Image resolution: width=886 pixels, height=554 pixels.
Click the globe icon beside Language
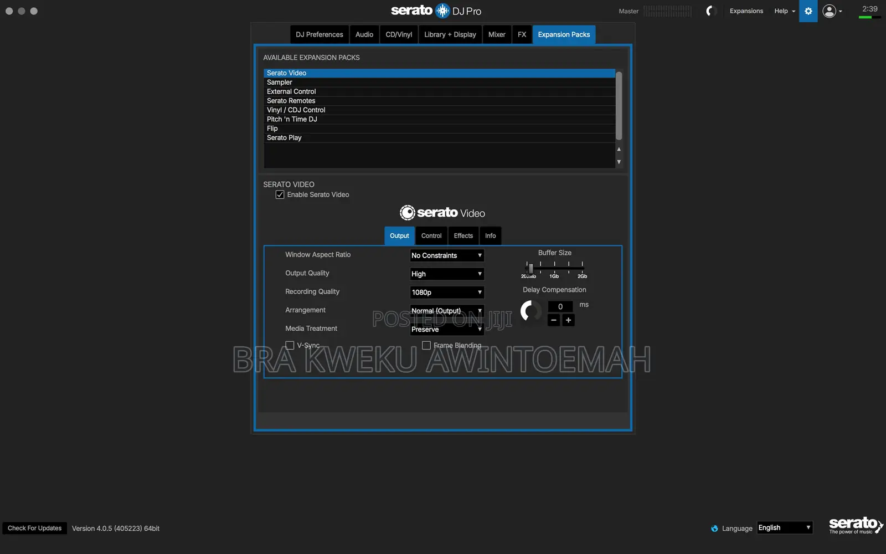[x=714, y=529]
